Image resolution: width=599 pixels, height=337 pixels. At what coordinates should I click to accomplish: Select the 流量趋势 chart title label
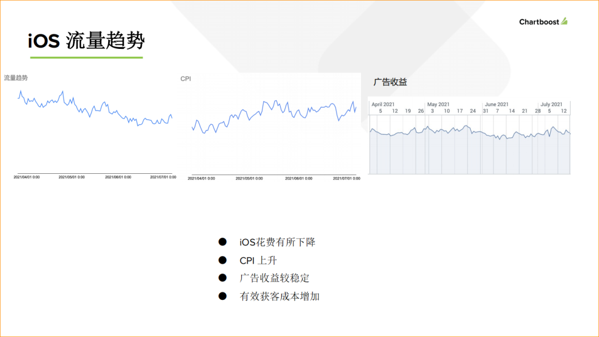[x=16, y=78]
